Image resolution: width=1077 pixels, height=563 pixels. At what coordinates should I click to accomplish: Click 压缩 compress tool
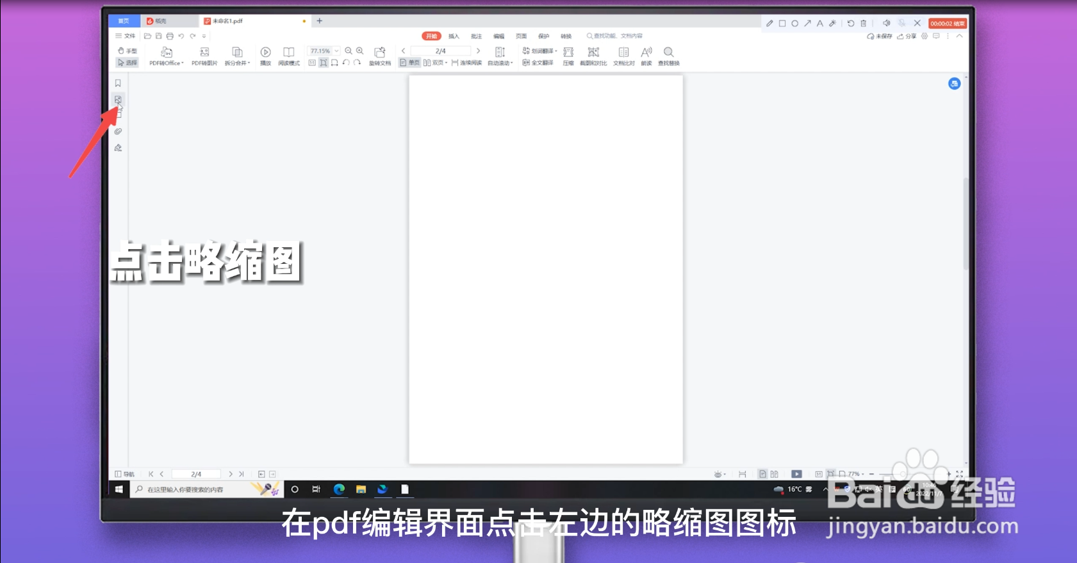click(568, 56)
